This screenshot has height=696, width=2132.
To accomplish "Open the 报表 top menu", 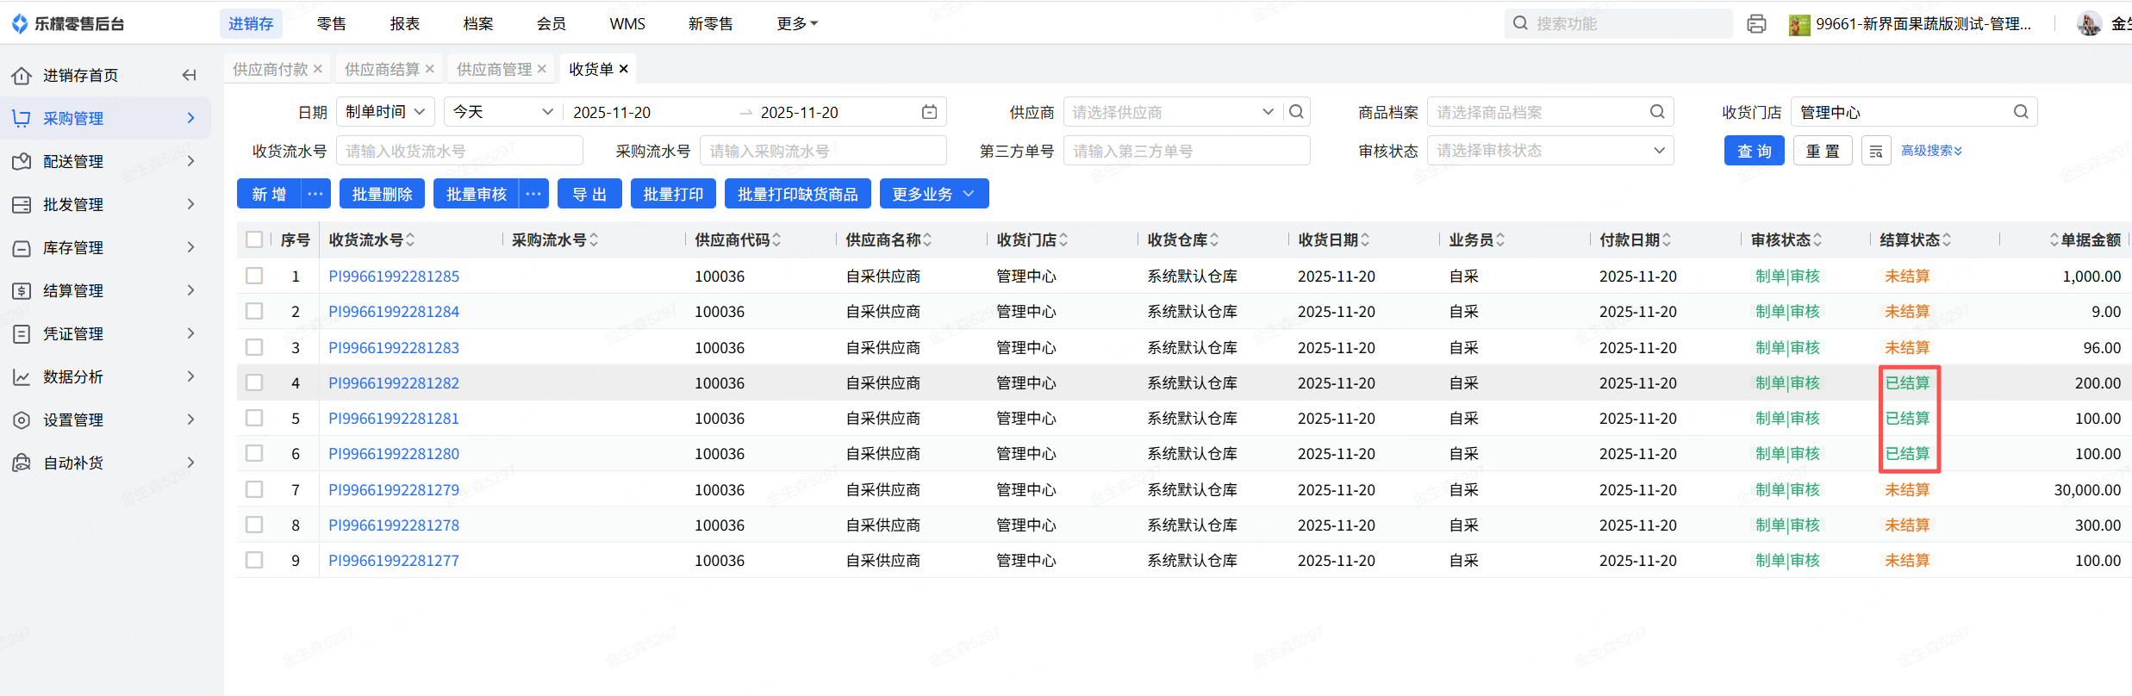I will click(x=404, y=24).
